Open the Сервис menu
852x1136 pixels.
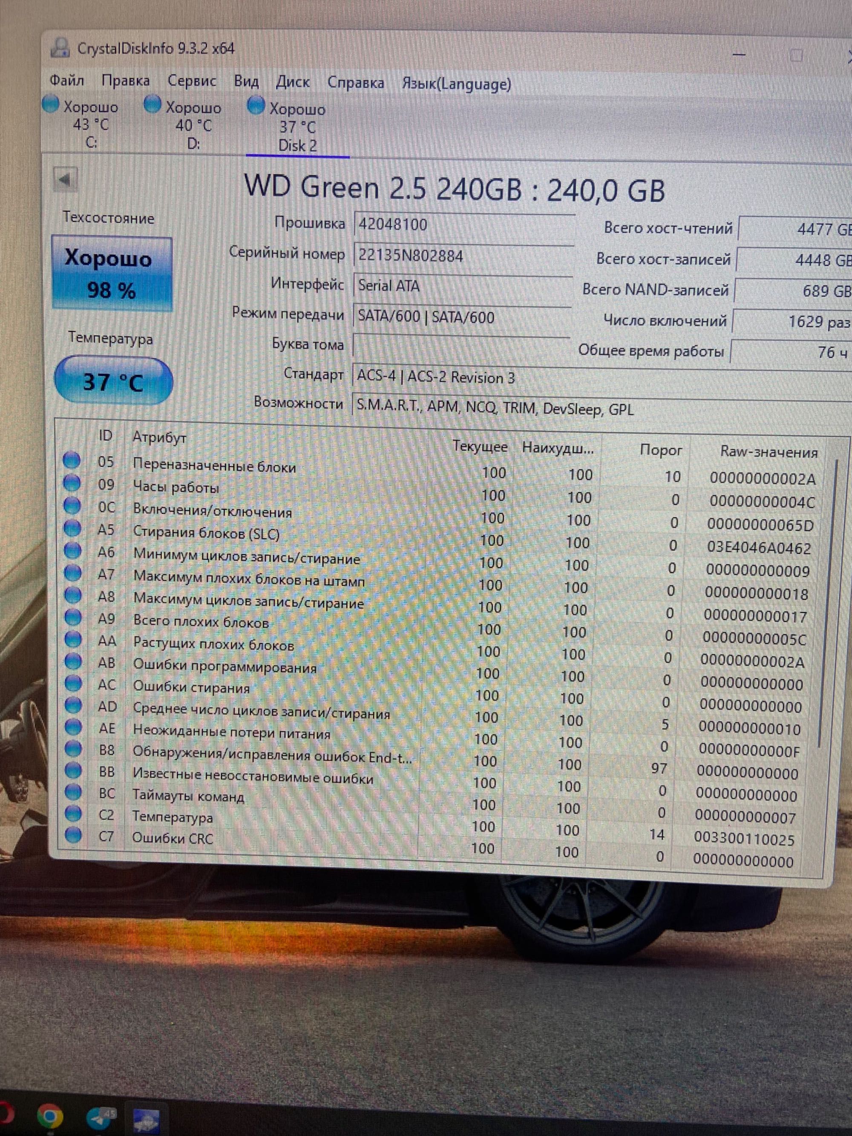pos(192,82)
